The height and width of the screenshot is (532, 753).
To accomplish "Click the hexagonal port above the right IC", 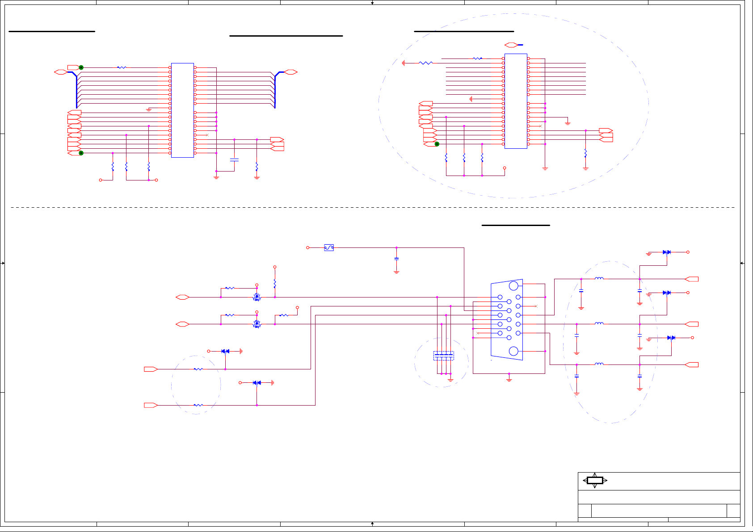I will coord(511,45).
